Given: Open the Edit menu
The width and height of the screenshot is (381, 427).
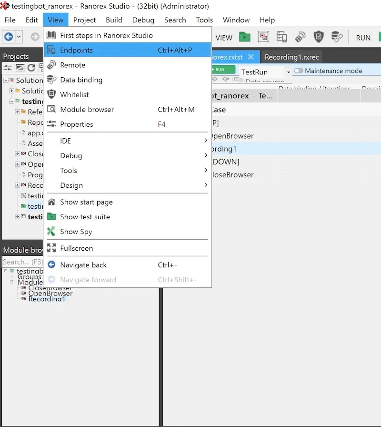Looking at the screenshot, I should coord(31,20).
